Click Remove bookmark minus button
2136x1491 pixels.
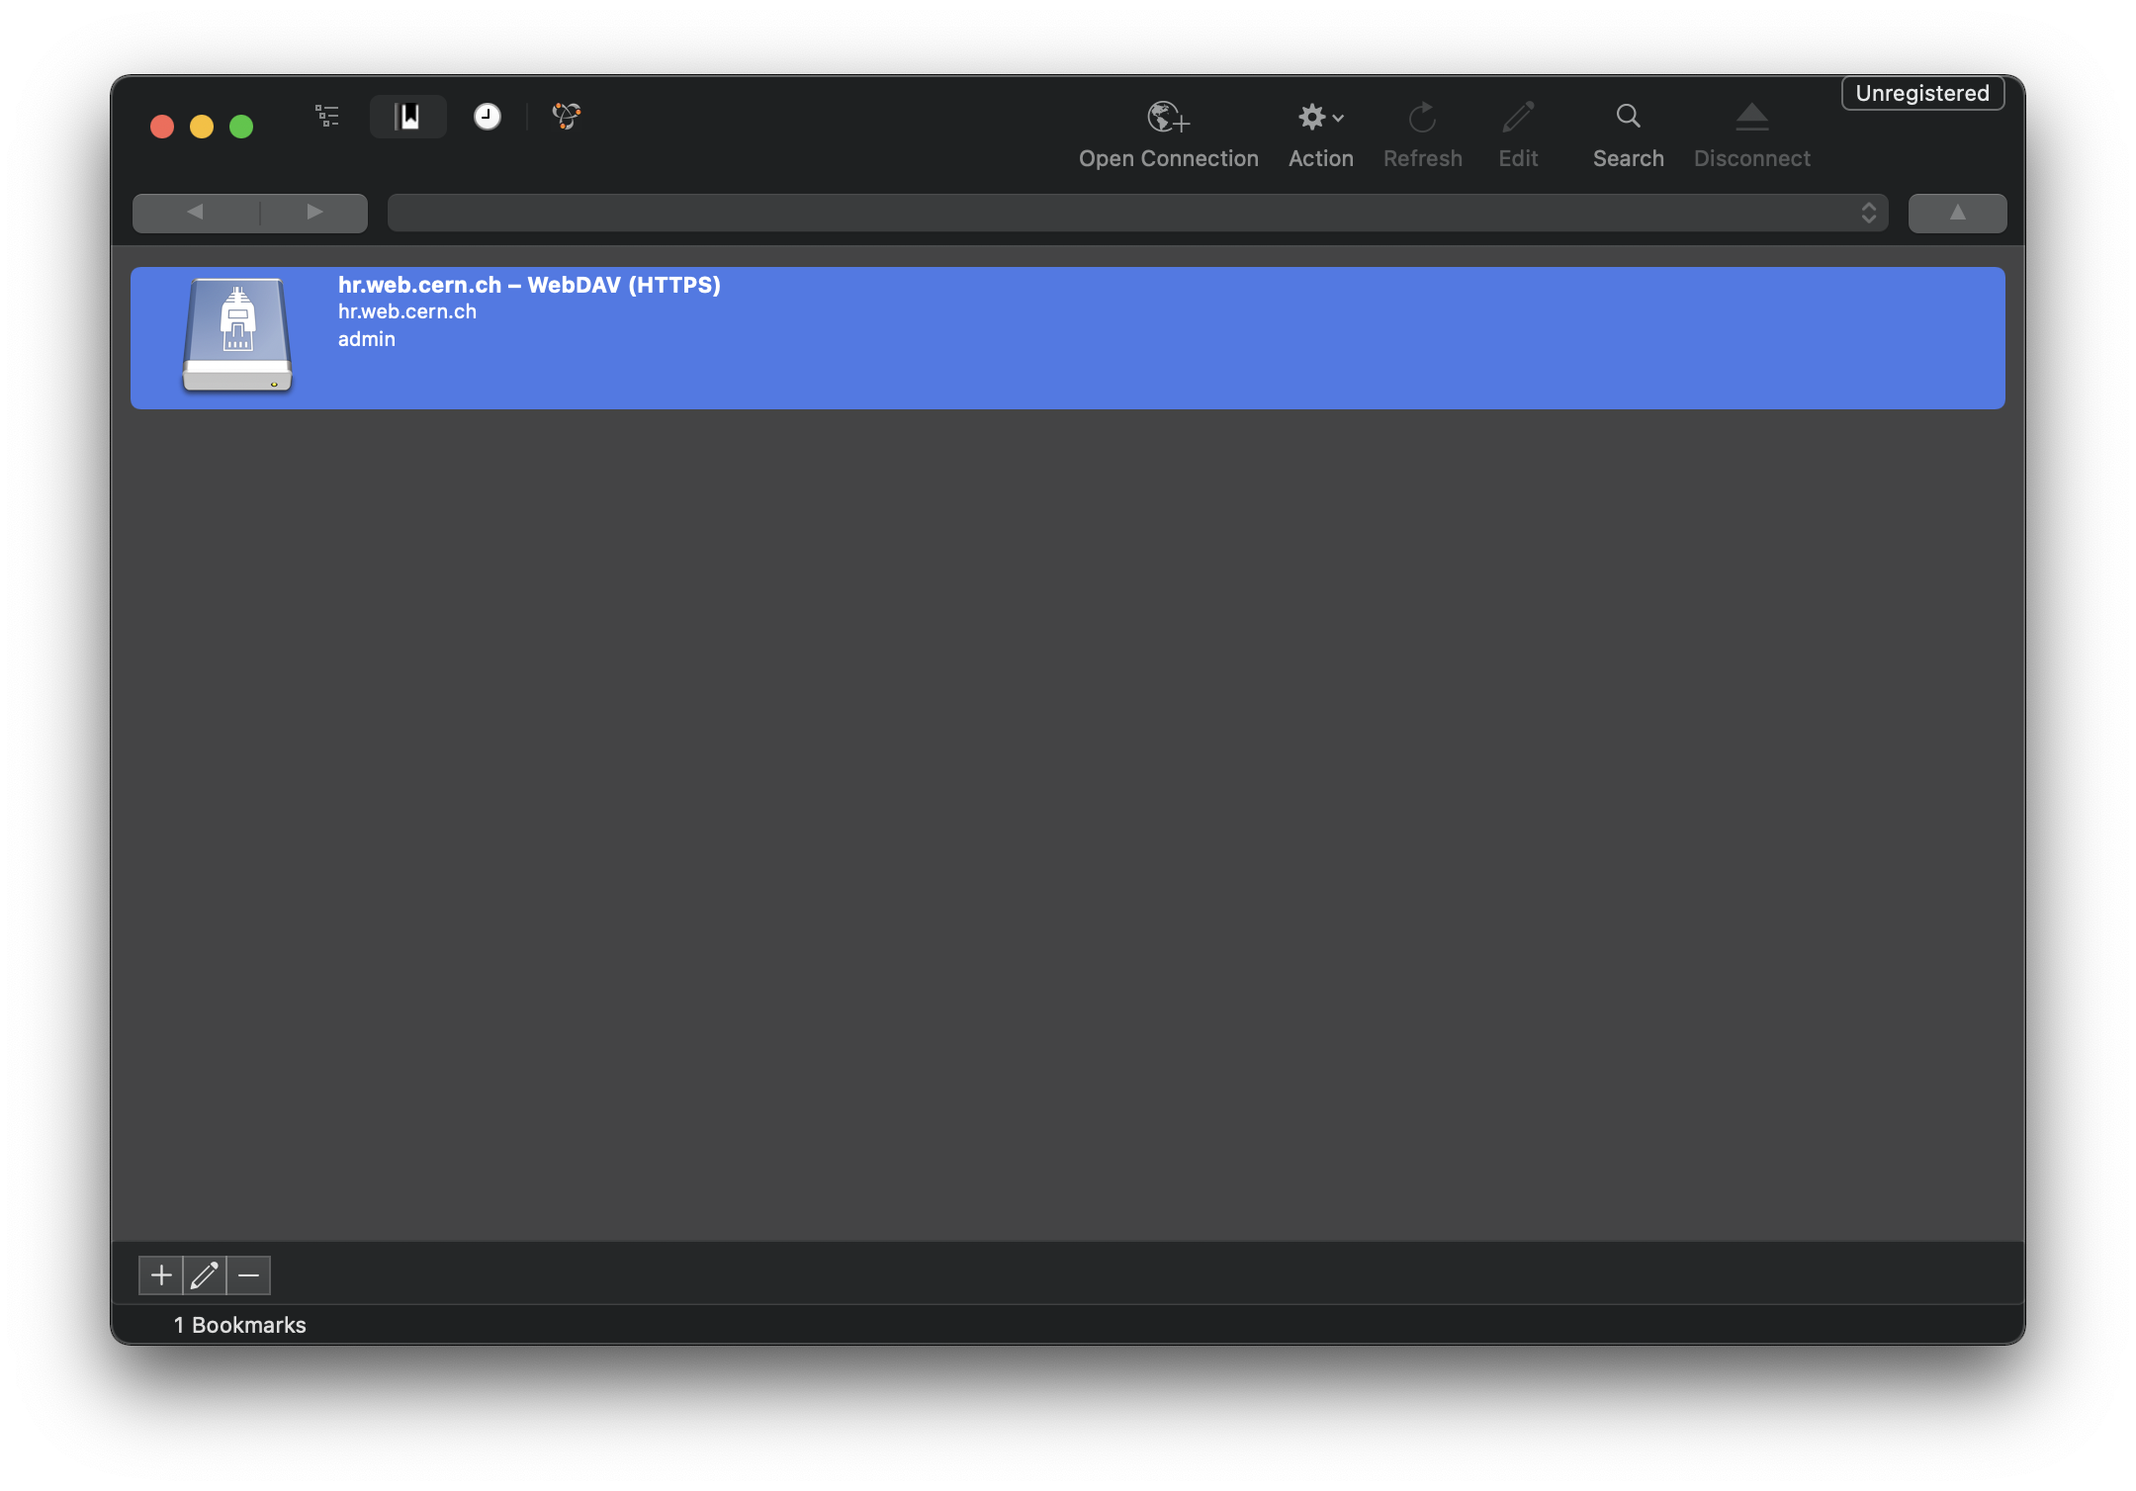pos(250,1275)
